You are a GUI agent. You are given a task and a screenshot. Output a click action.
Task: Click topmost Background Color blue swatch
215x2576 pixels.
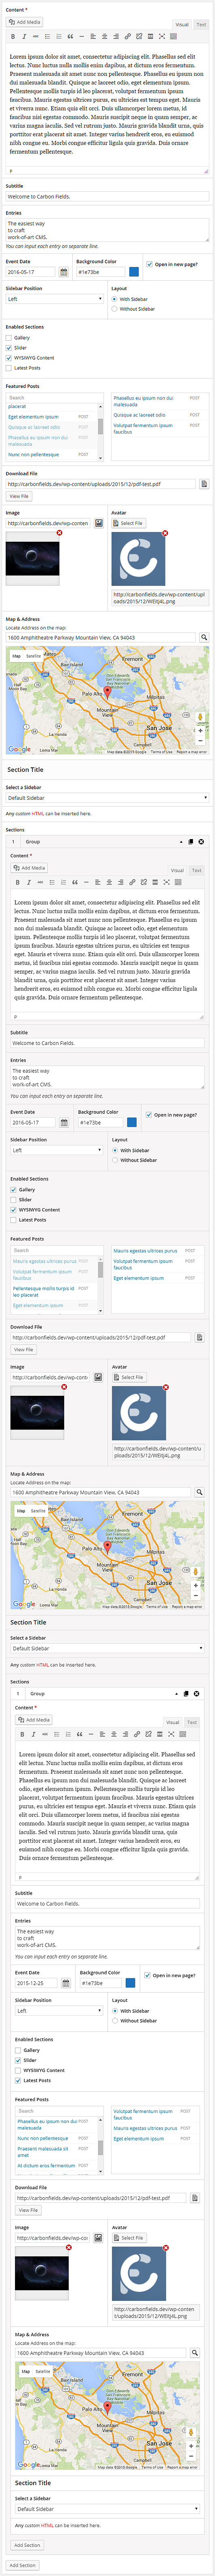(x=133, y=272)
